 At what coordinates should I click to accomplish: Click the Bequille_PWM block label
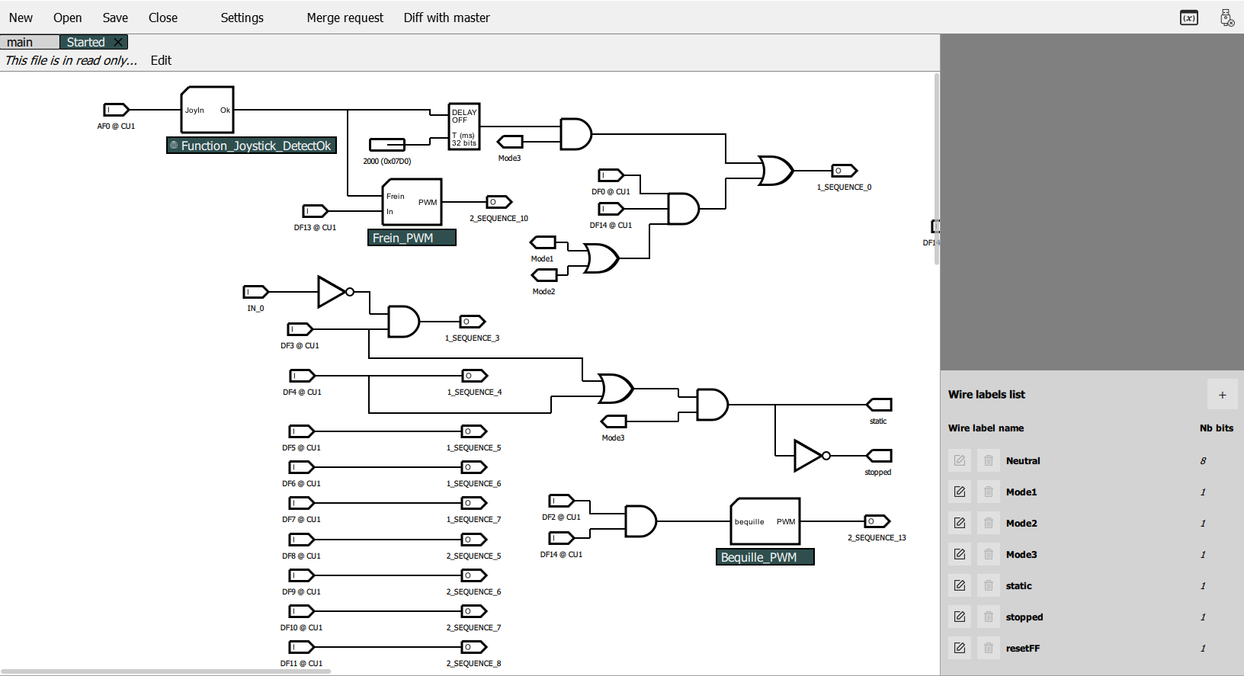pyautogui.click(x=765, y=557)
